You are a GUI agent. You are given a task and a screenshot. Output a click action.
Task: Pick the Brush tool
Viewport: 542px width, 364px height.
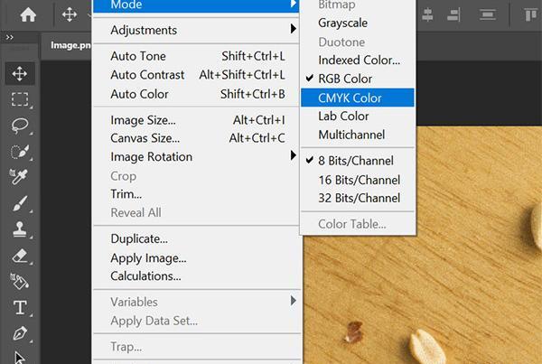click(x=20, y=203)
